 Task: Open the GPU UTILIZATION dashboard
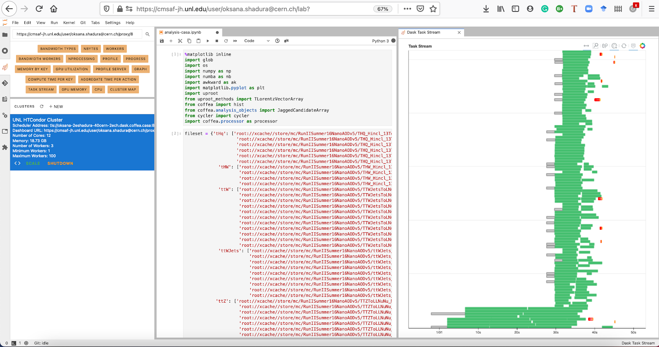click(x=72, y=69)
